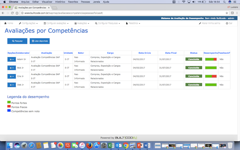Click the Desempenho column header

[211, 53]
